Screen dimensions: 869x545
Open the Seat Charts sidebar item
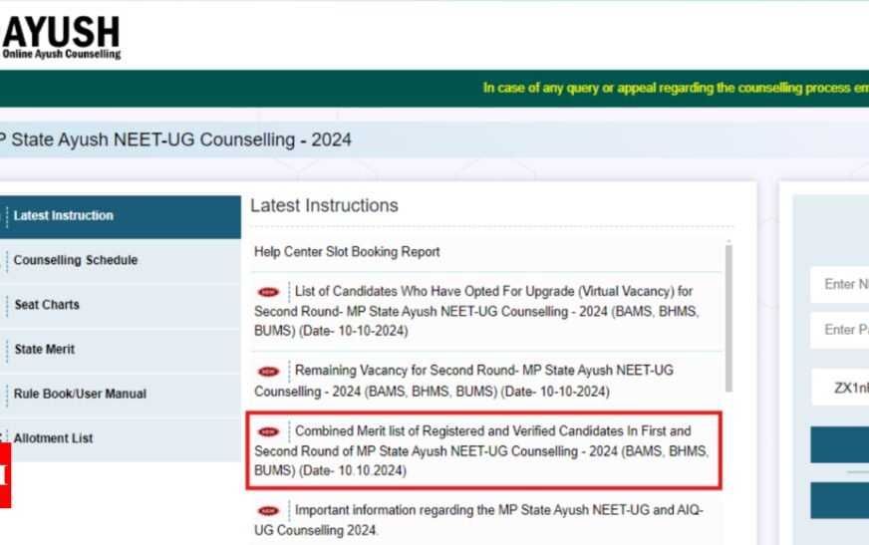click(x=121, y=305)
